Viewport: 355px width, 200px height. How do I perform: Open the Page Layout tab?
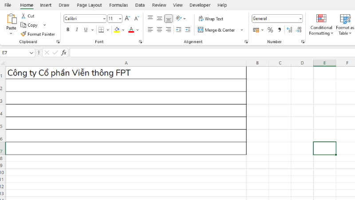point(89,5)
